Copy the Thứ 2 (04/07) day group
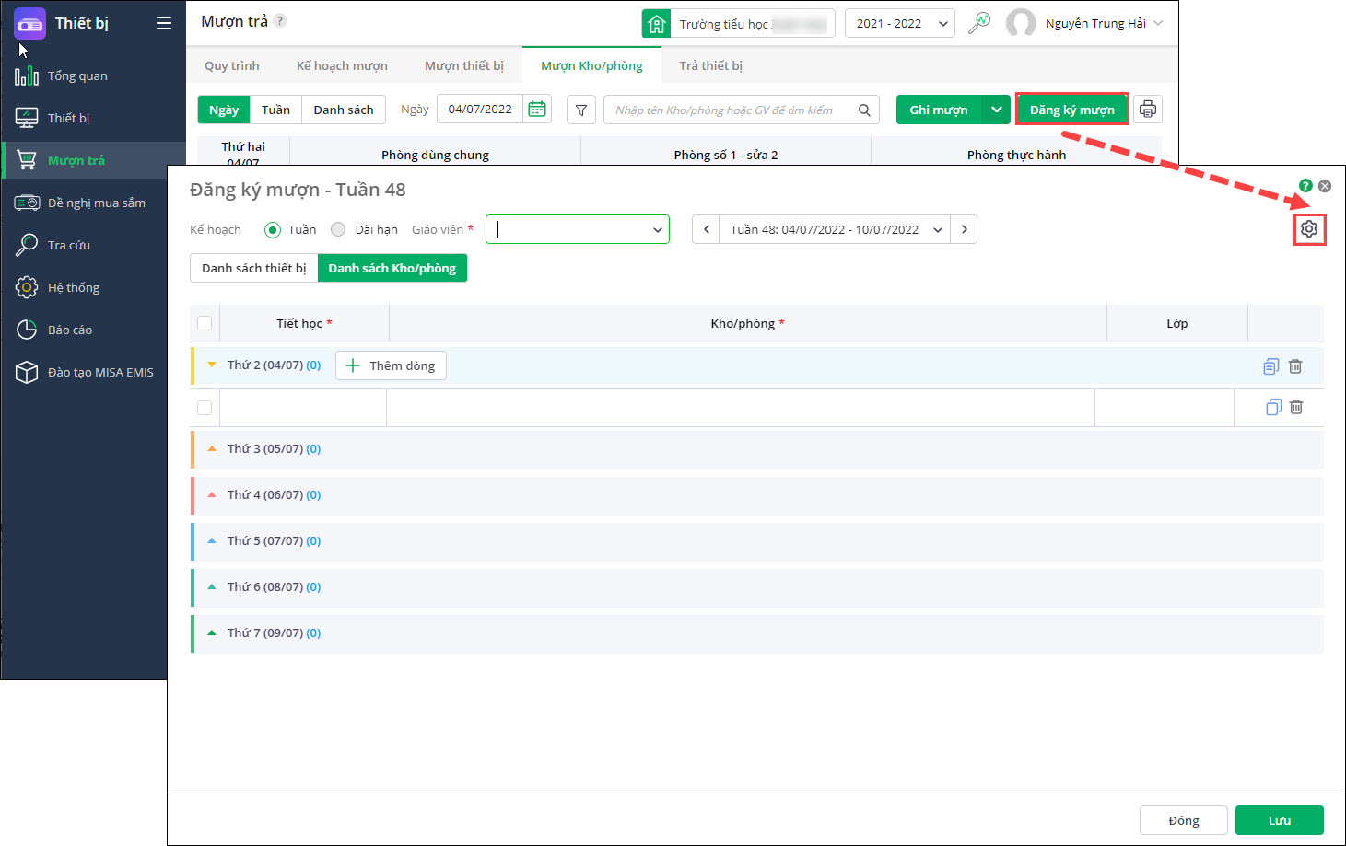The image size is (1346, 846). 1270,366
